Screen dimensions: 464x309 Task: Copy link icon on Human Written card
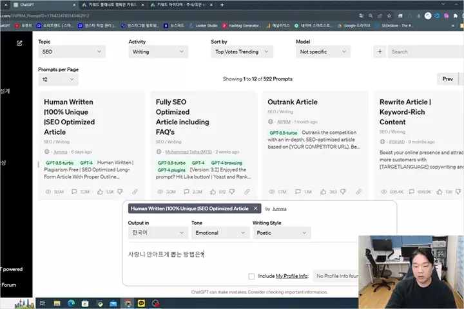tap(135, 192)
